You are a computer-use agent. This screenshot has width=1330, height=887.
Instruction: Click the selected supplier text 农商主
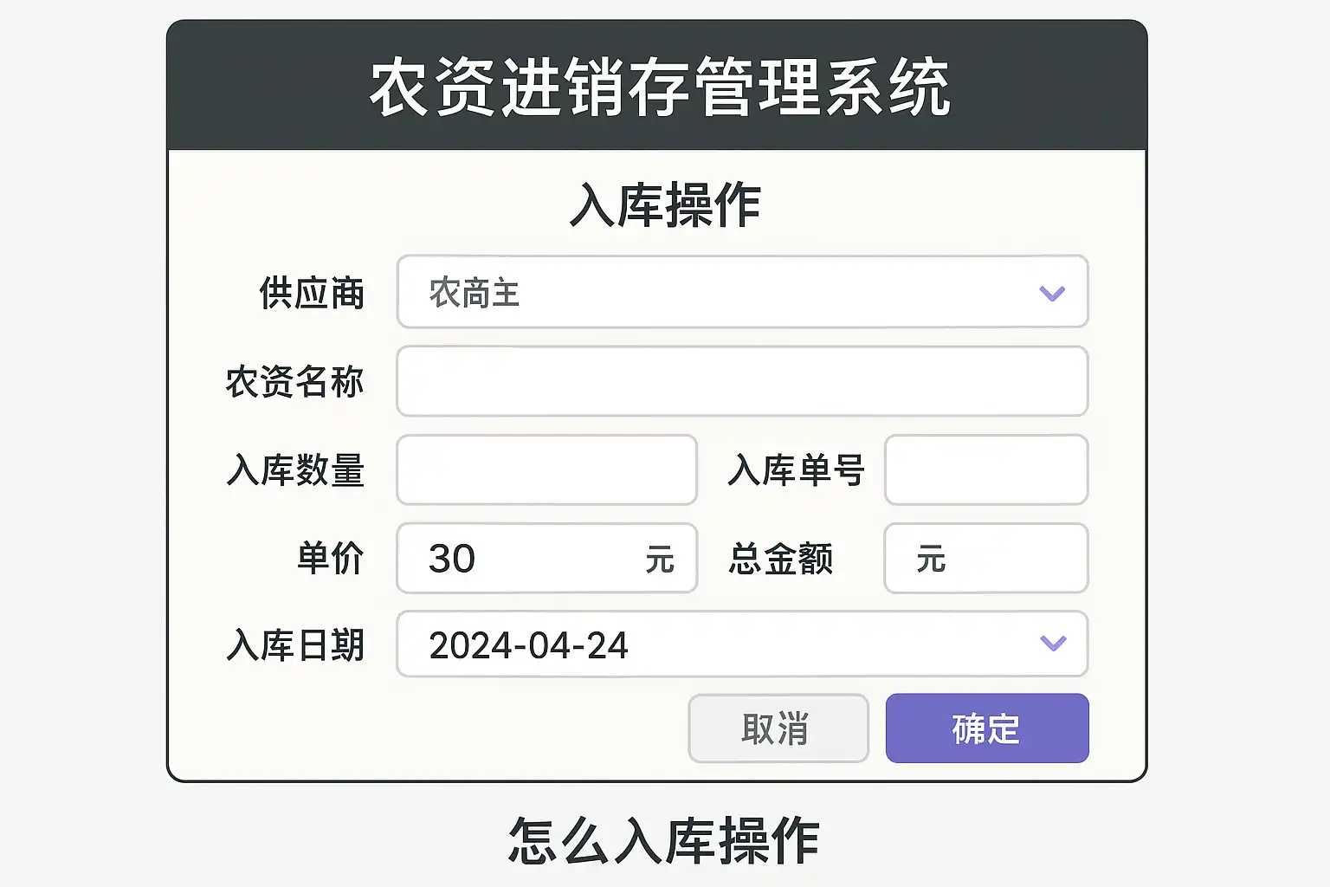[x=475, y=294]
